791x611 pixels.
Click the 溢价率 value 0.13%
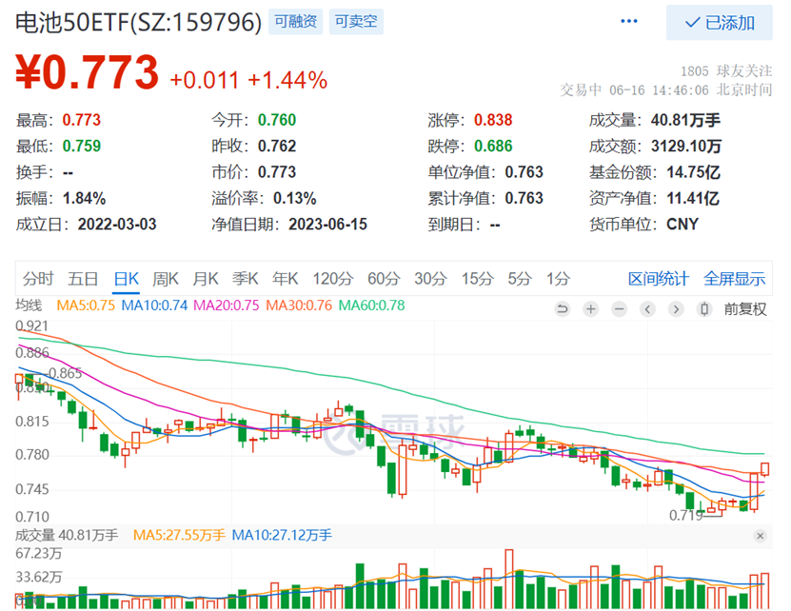pyautogui.click(x=295, y=198)
